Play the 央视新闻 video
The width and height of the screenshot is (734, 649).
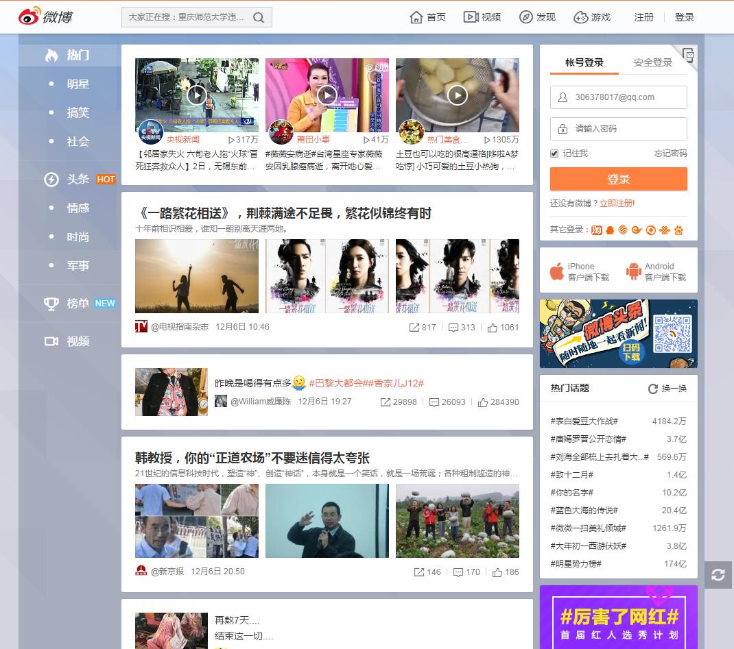(x=197, y=95)
